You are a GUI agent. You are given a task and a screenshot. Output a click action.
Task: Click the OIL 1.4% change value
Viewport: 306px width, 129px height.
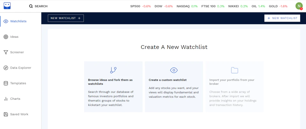pos(262,6)
